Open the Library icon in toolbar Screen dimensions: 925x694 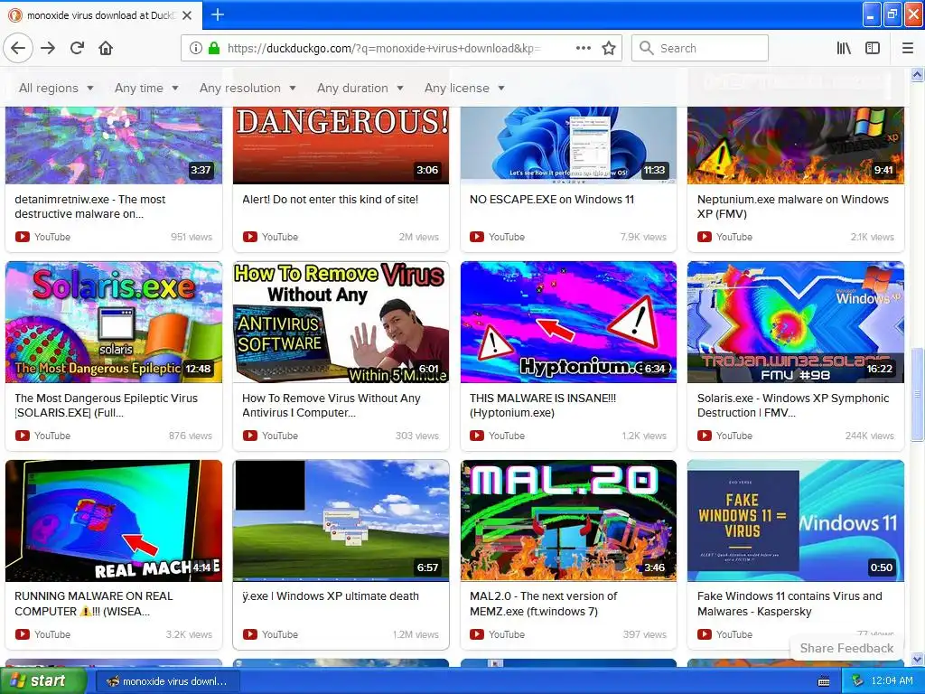click(x=844, y=49)
